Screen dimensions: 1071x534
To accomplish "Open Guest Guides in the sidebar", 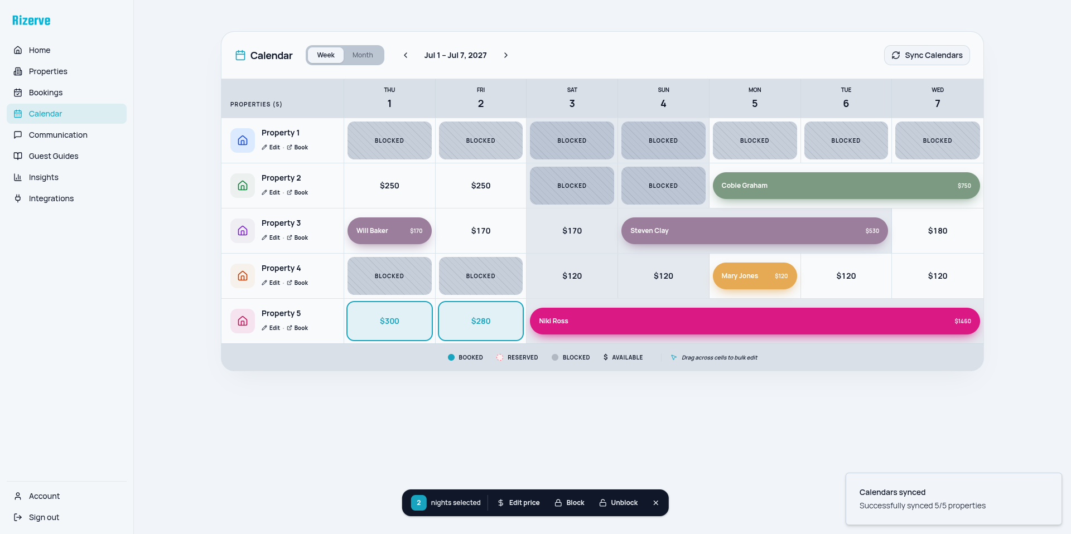I will click(66, 156).
